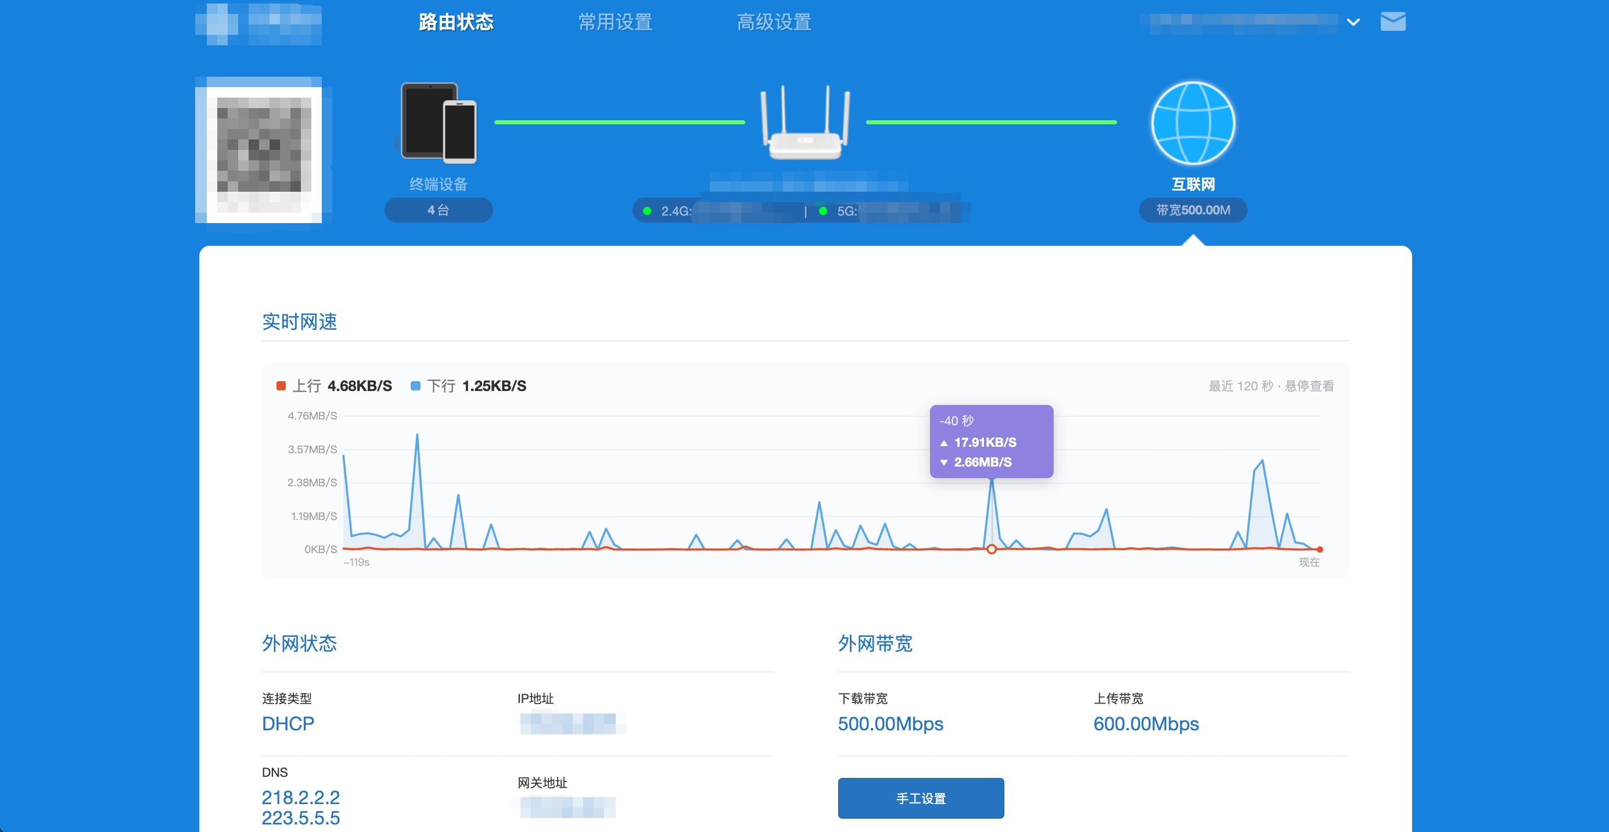The image size is (1609, 832).
Task: Click the blue download legend square
Action: (x=415, y=386)
